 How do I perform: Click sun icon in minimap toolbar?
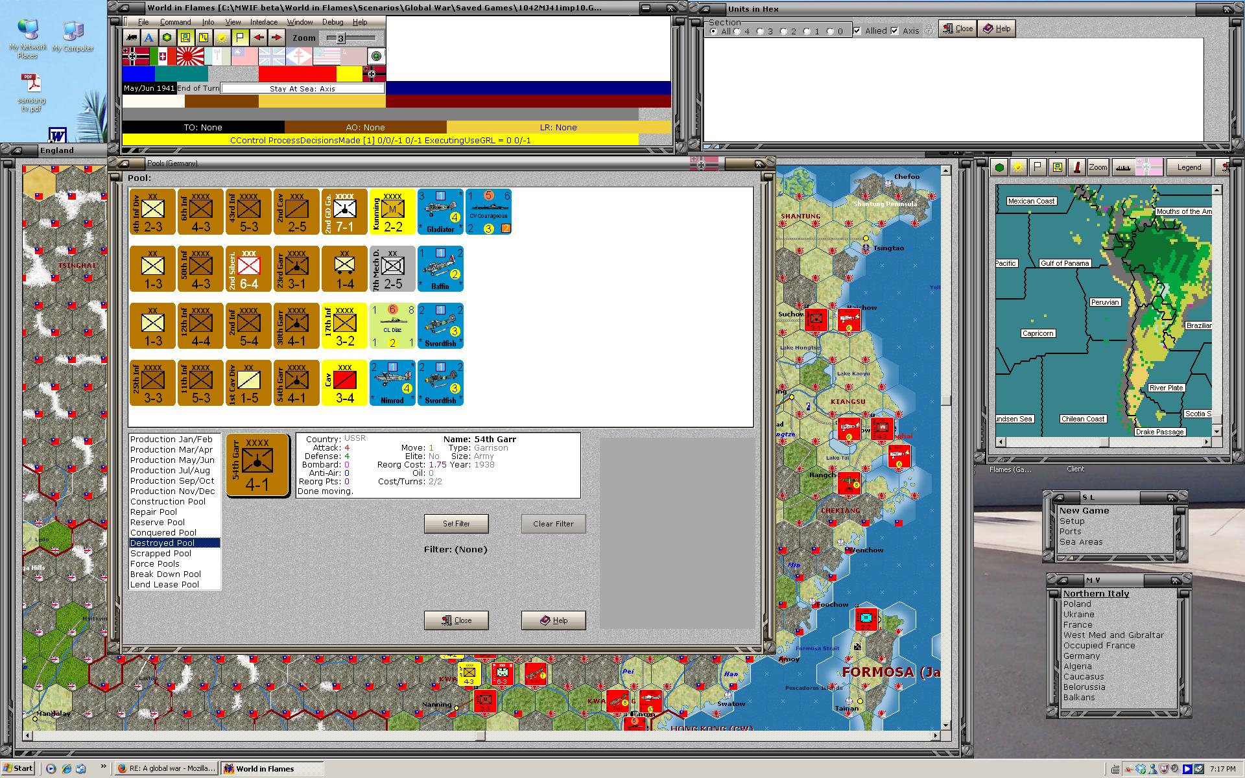(1019, 167)
